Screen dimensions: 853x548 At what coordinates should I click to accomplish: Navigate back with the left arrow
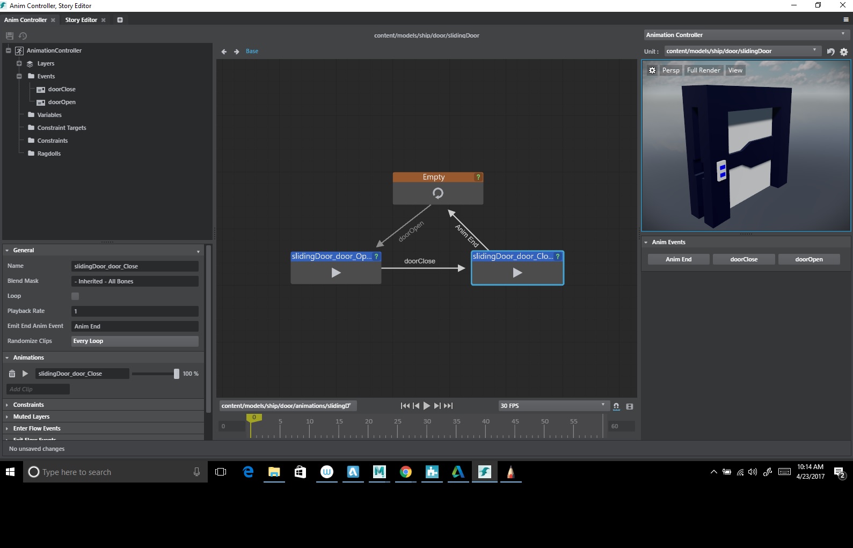point(224,52)
